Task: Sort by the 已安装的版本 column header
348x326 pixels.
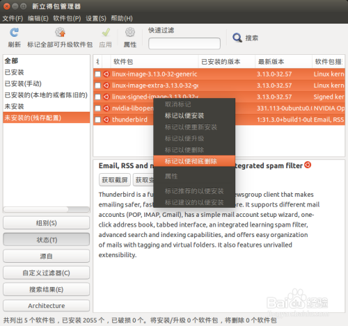Action: (227, 62)
